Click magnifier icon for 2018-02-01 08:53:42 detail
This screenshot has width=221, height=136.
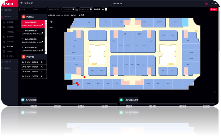pos(42,62)
